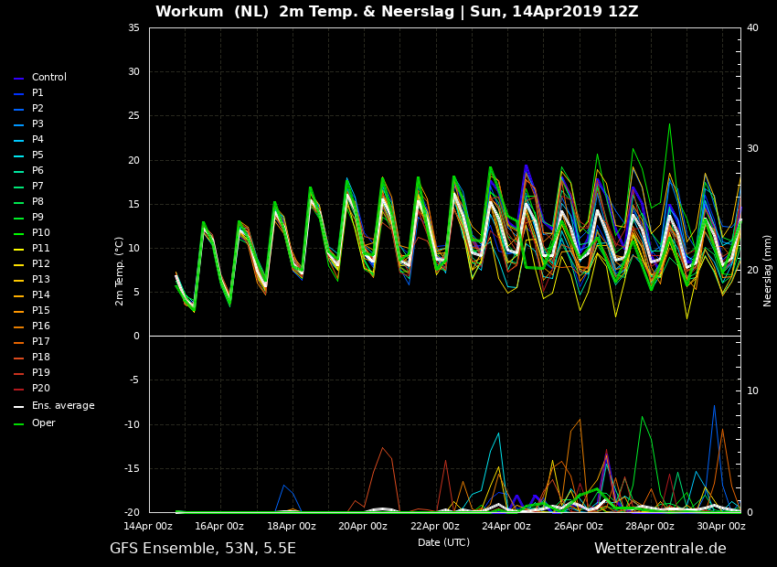Click the P20 red legend swatch
Image resolution: width=777 pixels, height=567 pixels.
(x=18, y=390)
